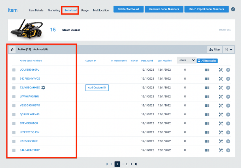This screenshot has height=168, width=241.
Task: Show Active (15) serial numbers
Action: pos(24,49)
